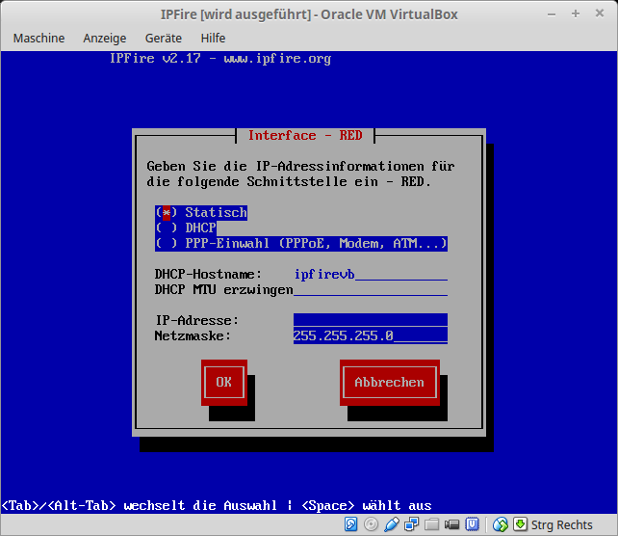Close the VirtualBox window
Viewport: 618px width, 536px height.
[600, 13]
